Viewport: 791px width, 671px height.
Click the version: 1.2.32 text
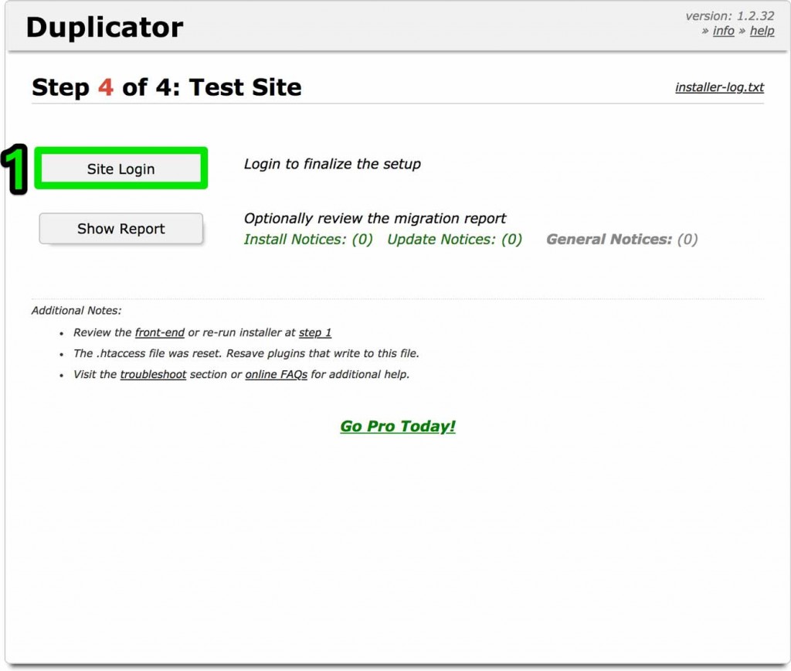(729, 16)
